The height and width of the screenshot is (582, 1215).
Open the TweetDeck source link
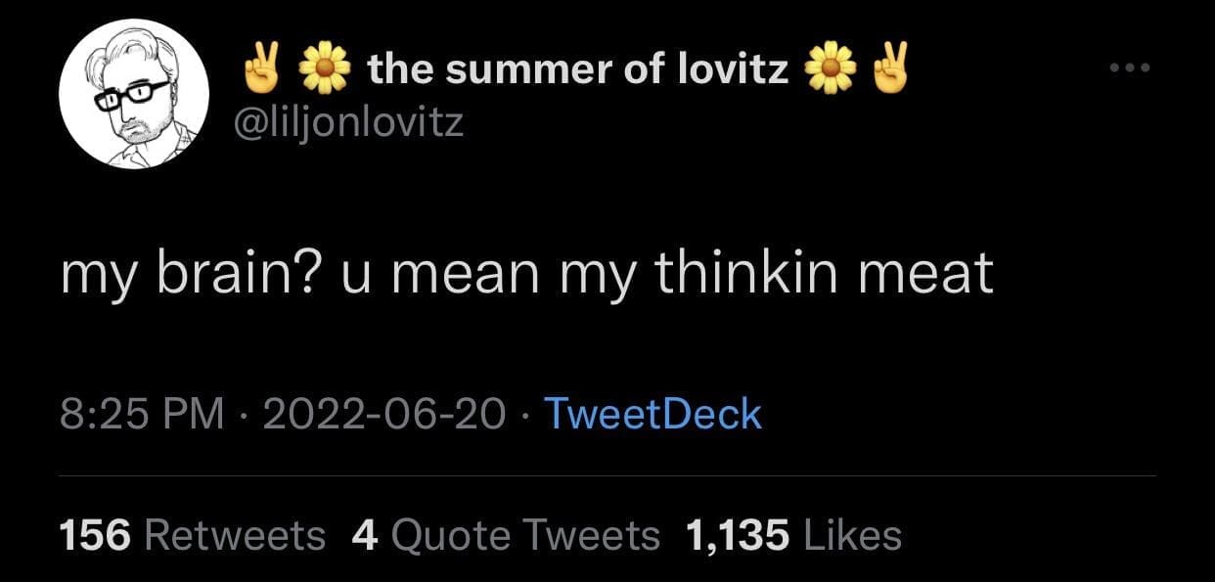(652, 414)
